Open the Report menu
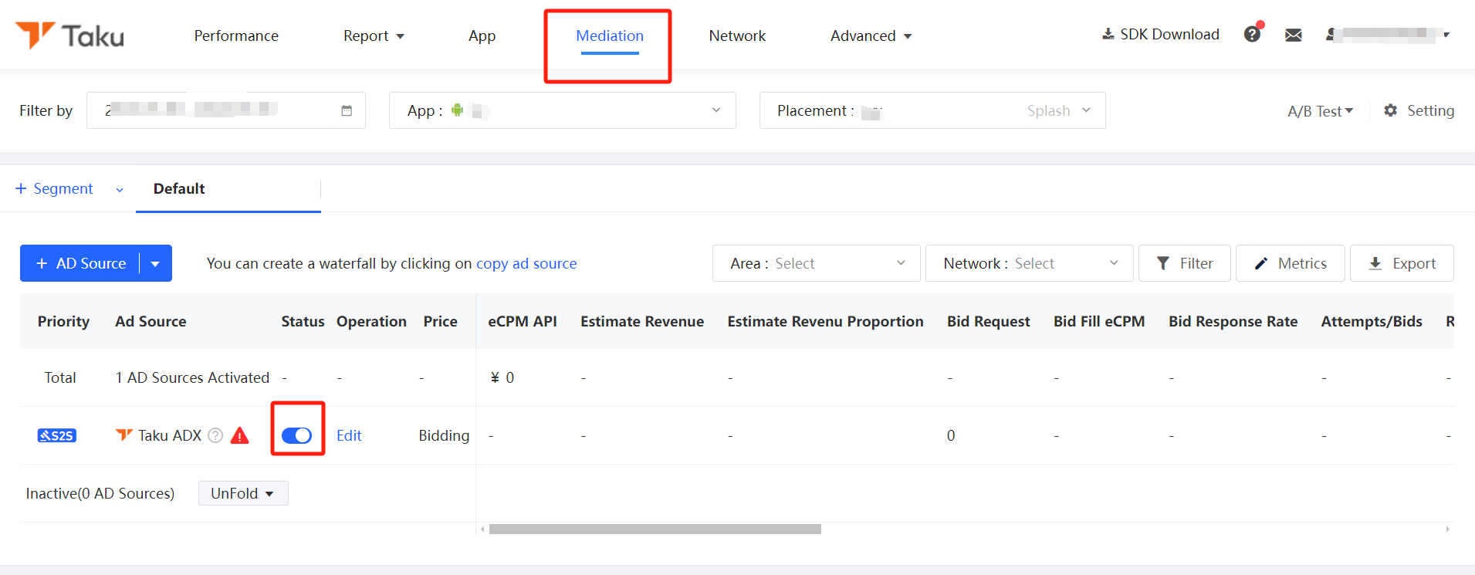 point(374,36)
